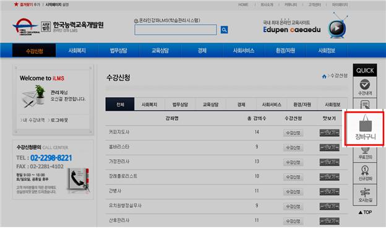This screenshot has height=229, width=386.
Task: Click 수강신청 button for 산후관리사
Action: (293, 221)
